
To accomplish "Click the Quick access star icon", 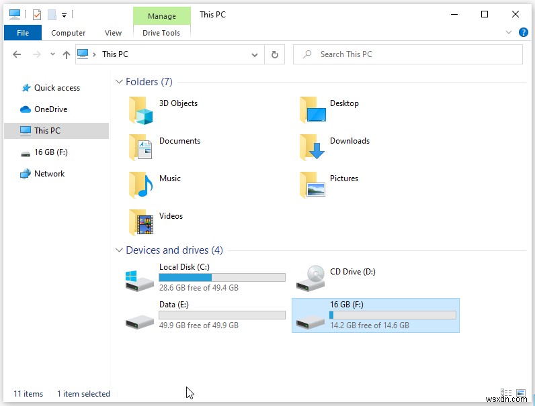I will pos(26,88).
